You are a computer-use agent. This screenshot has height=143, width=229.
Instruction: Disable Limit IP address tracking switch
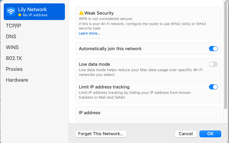coord(213,87)
